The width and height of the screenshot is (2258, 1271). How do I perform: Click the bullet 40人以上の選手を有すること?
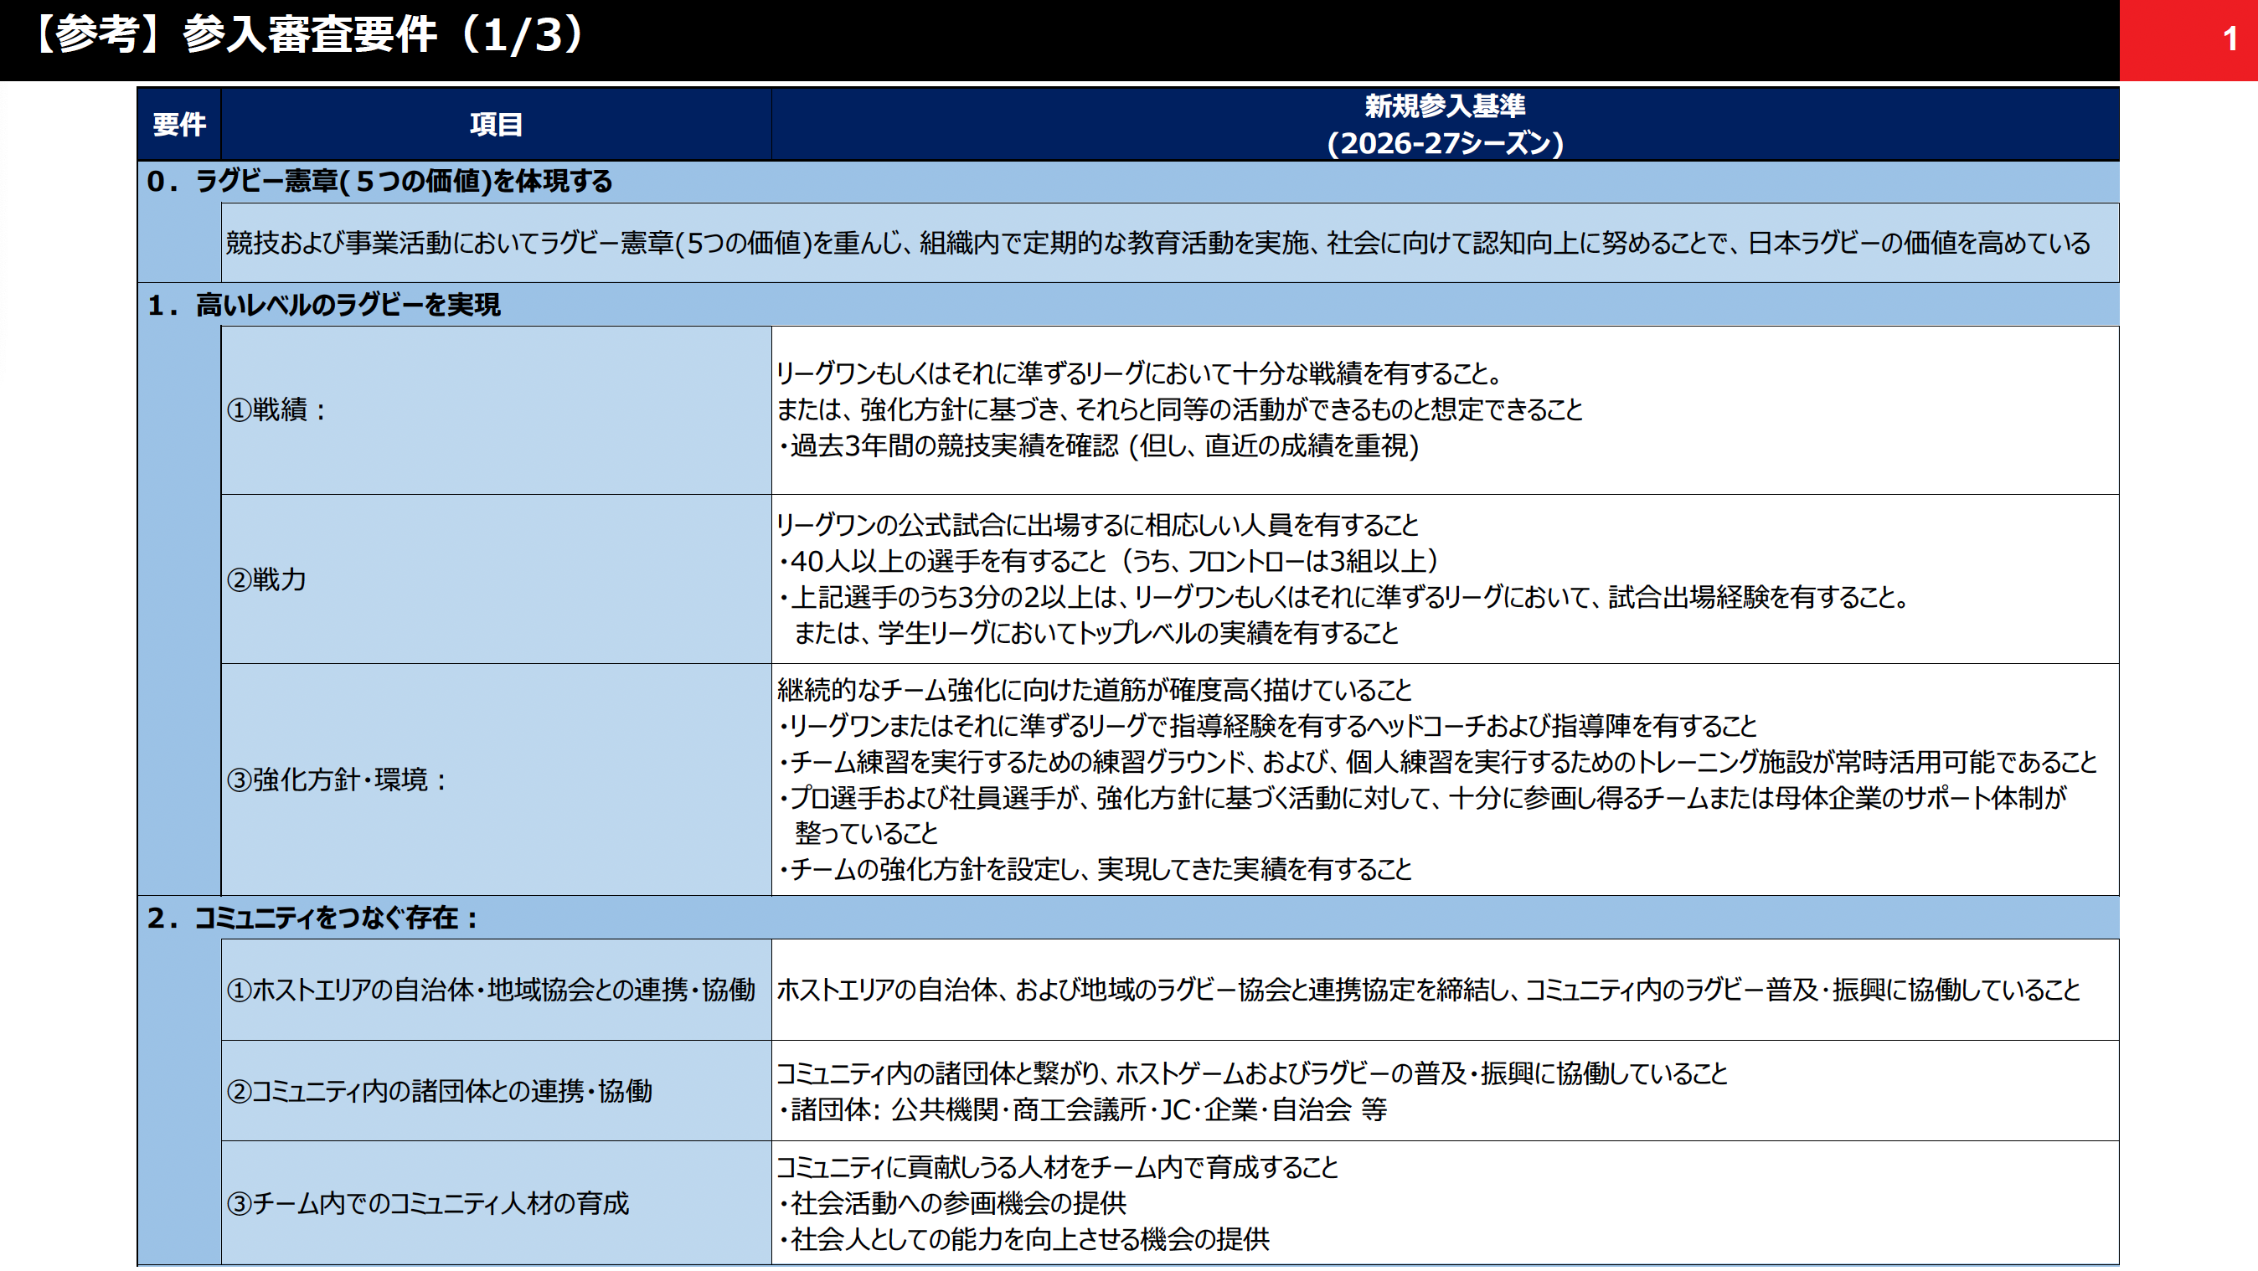click(1108, 561)
